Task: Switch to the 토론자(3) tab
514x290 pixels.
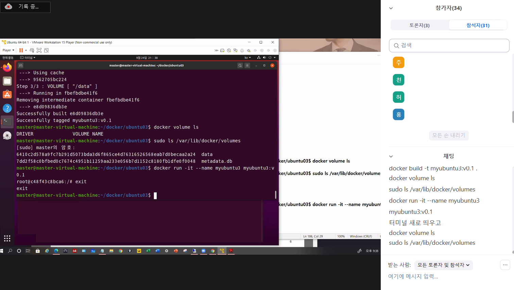Action: [419, 25]
